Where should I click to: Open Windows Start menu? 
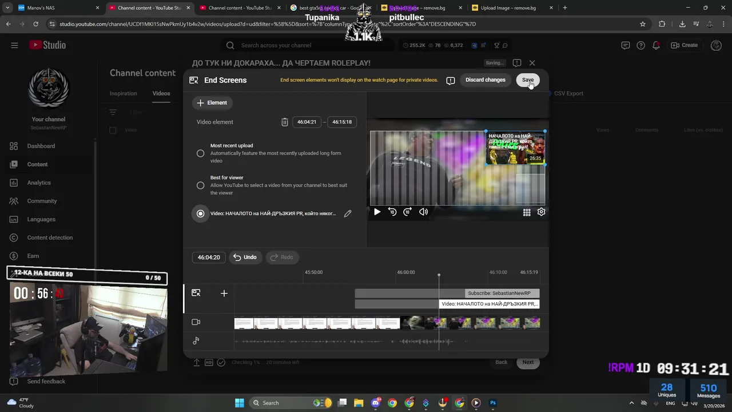pos(240,403)
